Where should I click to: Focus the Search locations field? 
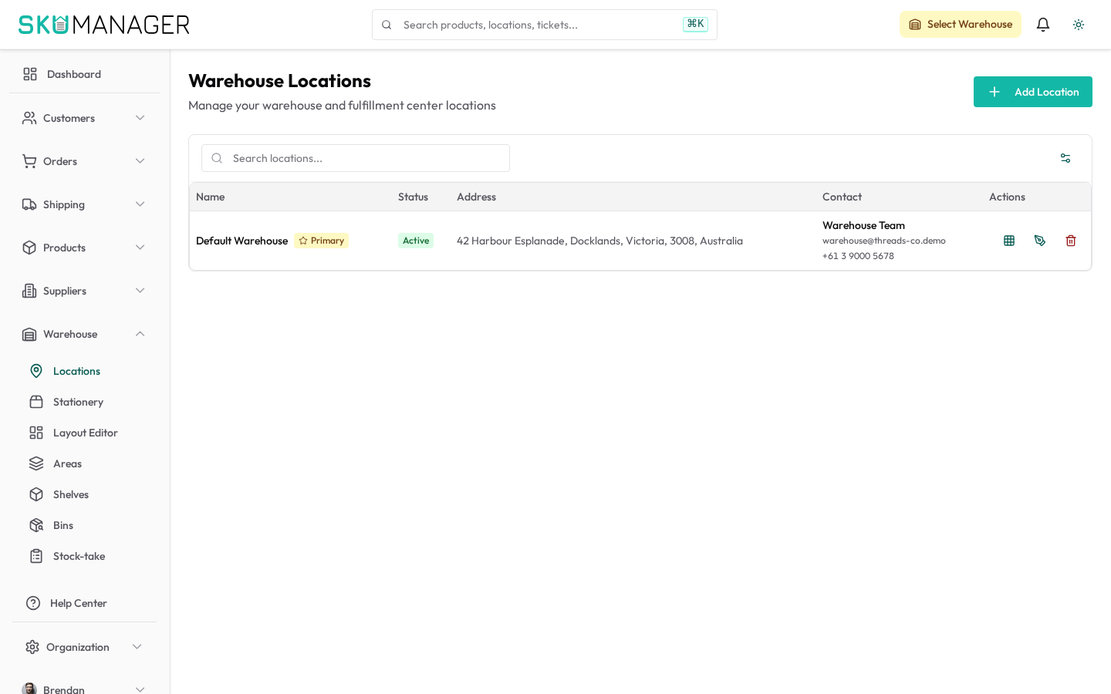[356, 158]
